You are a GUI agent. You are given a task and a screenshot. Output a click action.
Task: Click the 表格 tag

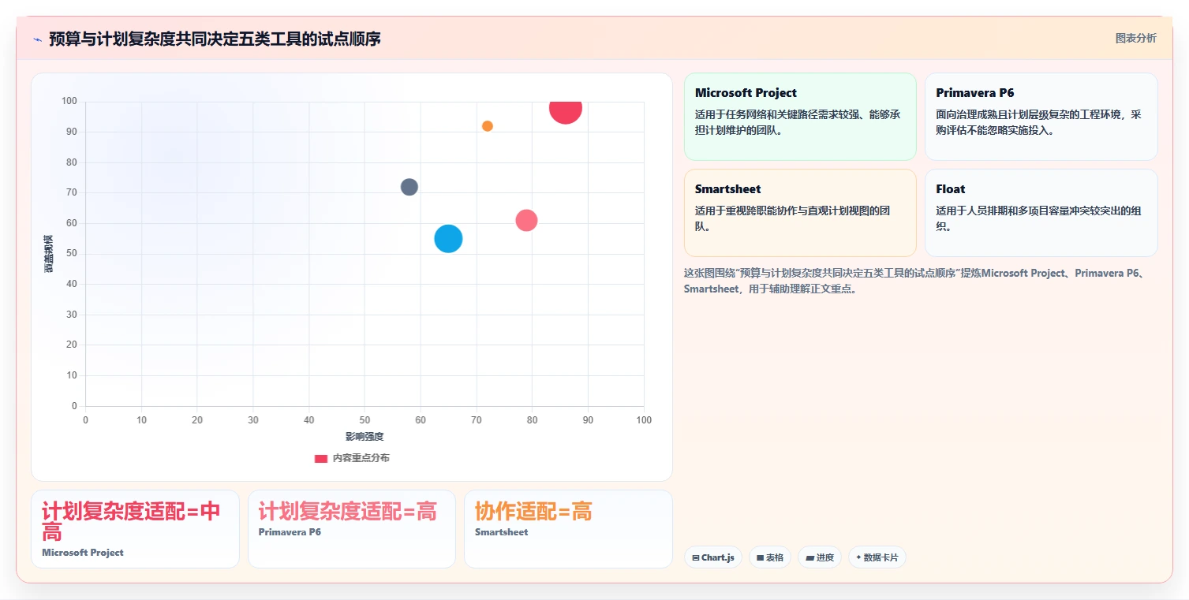tap(770, 557)
